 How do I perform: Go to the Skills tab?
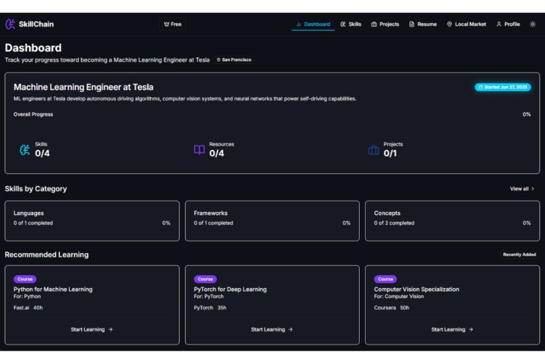(x=351, y=24)
